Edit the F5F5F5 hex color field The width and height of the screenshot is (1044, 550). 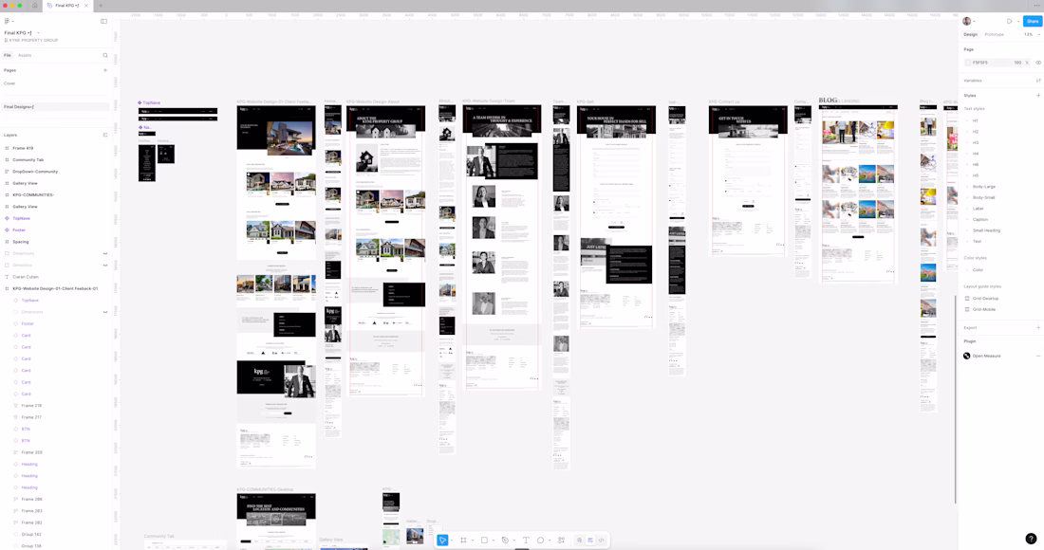[980, 63]
